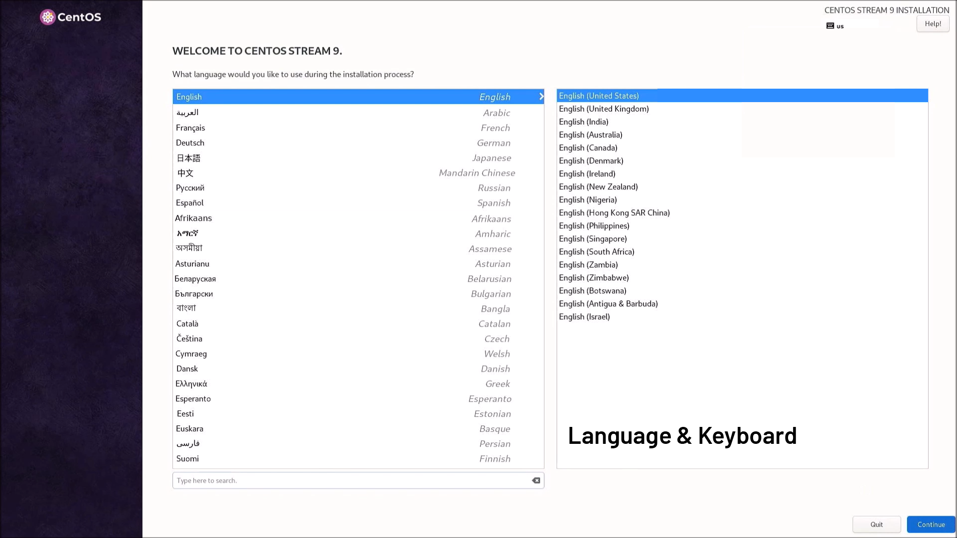
Task: Click the arrow on English row
Action: [x=541, y=97]
